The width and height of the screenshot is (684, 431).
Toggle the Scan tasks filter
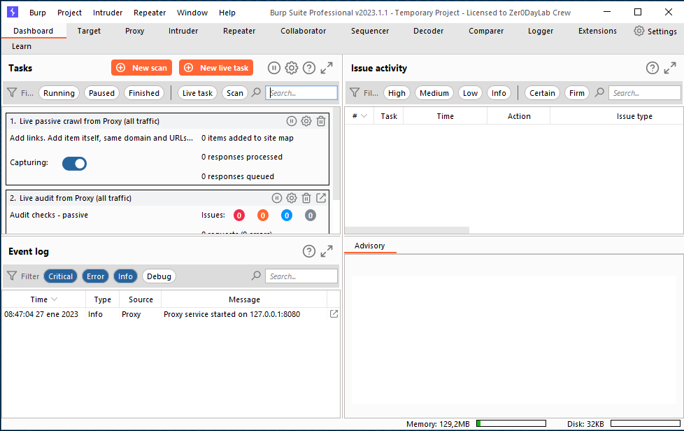pyautogui.click(x=235, y=93)
